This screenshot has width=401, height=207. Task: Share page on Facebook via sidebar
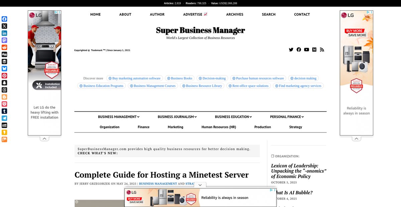pos(4,19)
